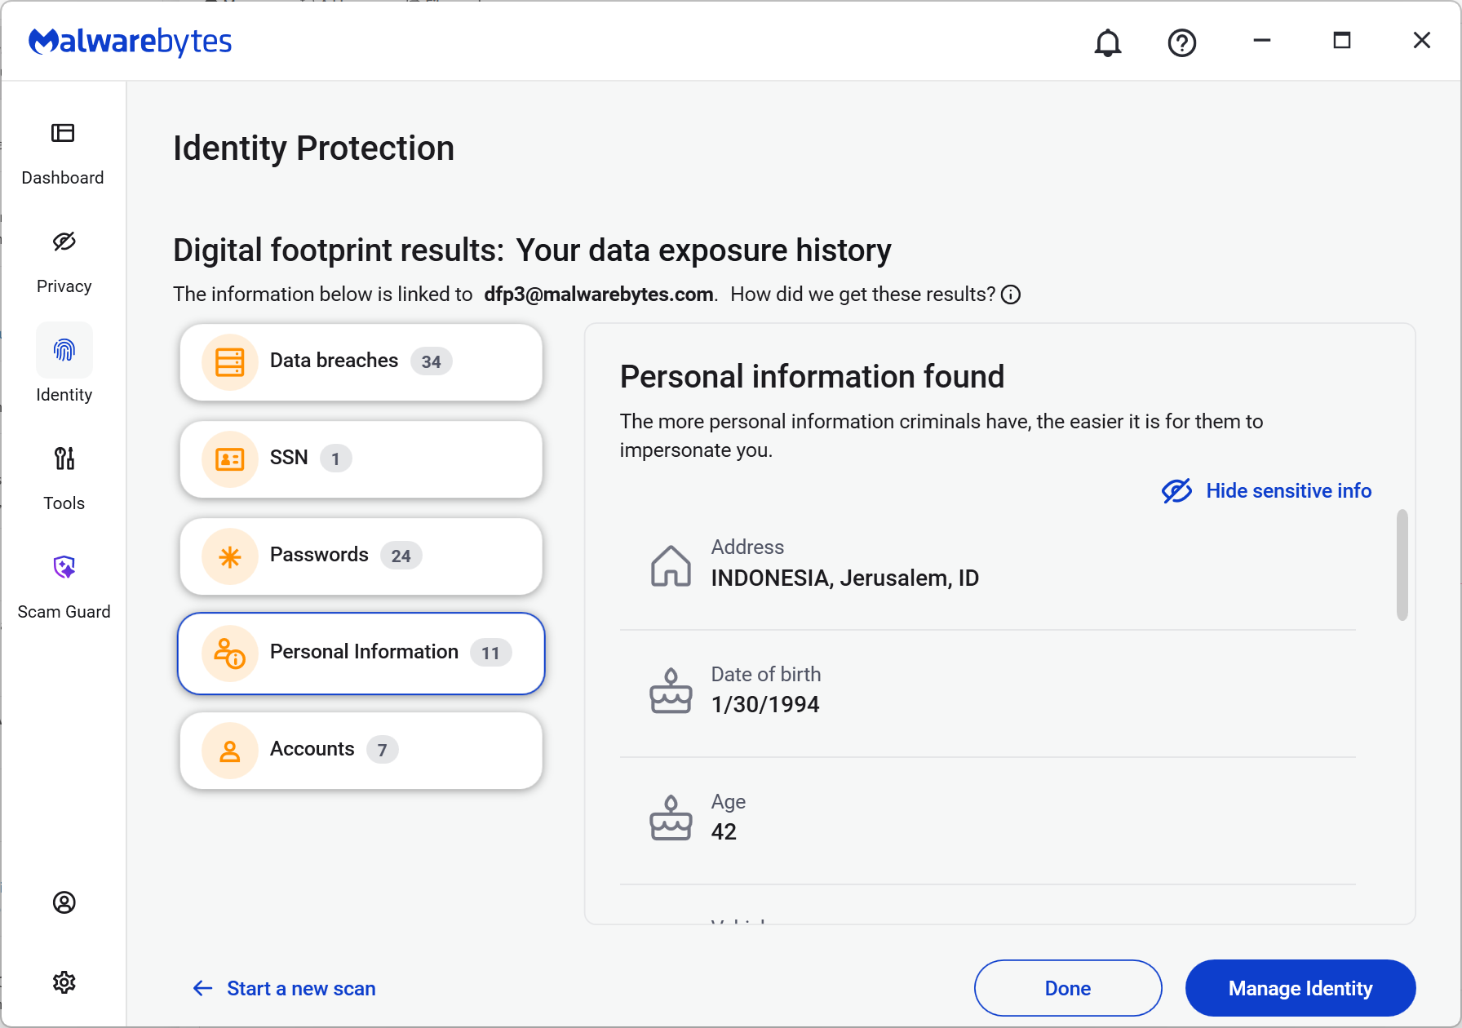Click the 'Personal information found' heading
Screen dimensions: 1462x1028
point(812,377)
